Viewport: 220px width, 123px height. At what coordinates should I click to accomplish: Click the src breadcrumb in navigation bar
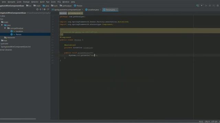click(x=29, y=6)
